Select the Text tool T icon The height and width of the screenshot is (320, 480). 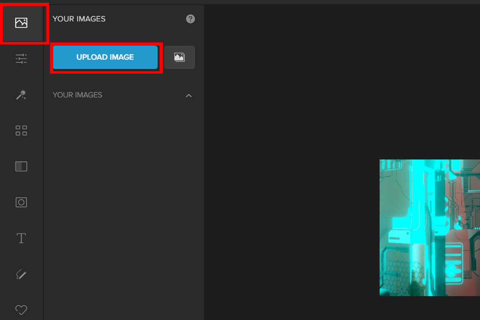click(x=21, y=238)
